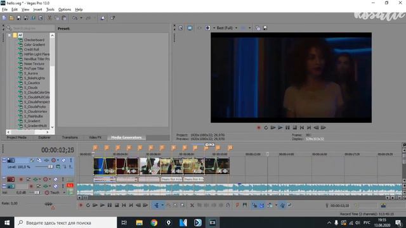406x228 pixels.
Task: Save the project with the Save icon
Action: [x=18, y=18]
